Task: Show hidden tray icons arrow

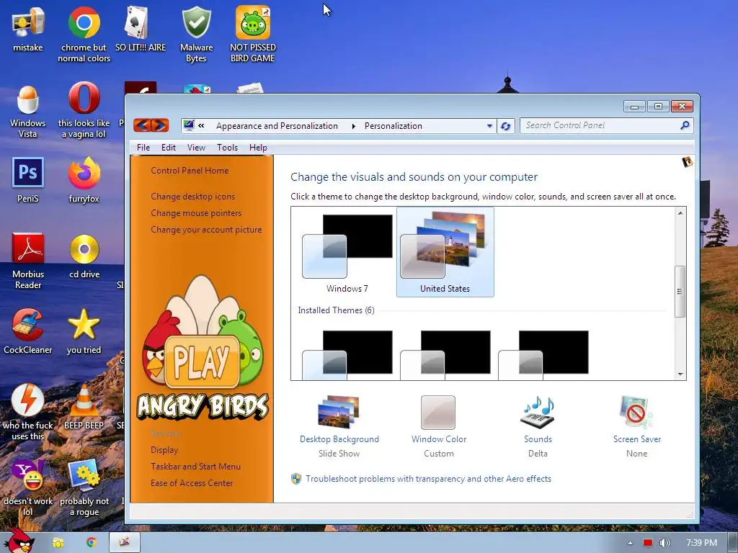Action: (630, 543)
